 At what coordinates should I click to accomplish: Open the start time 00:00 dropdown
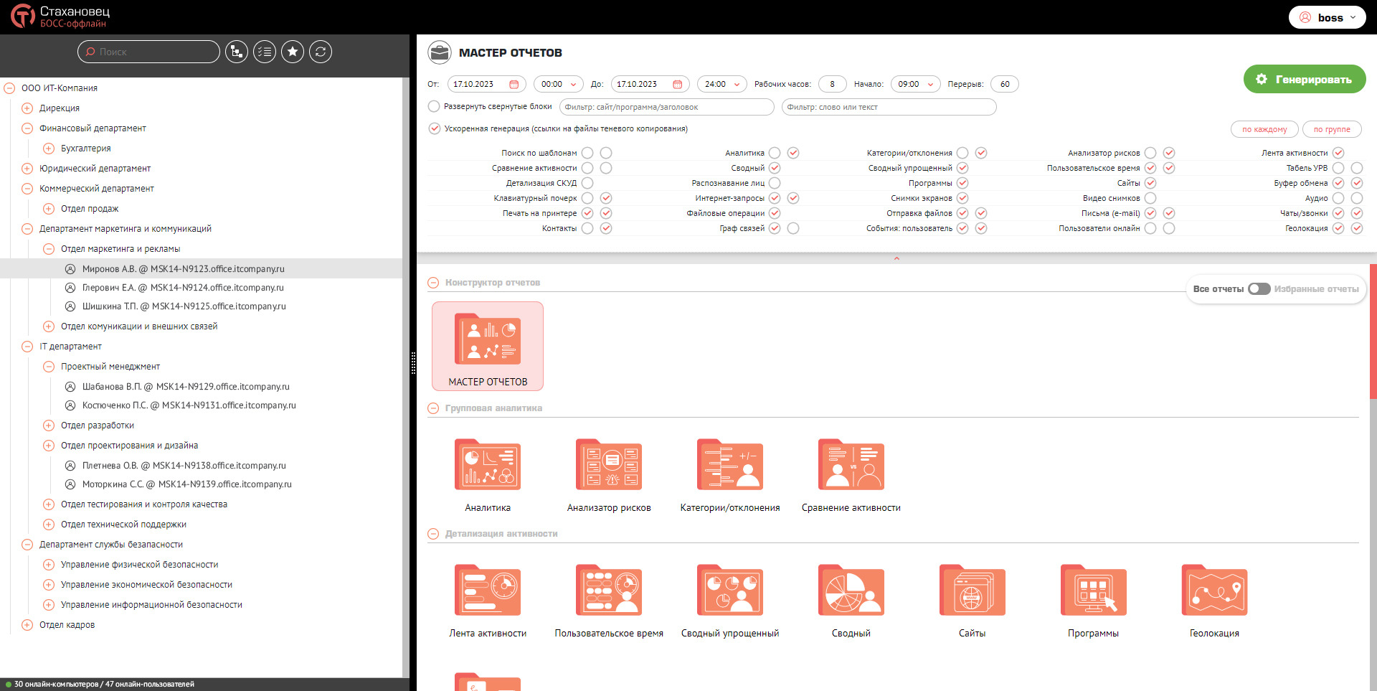point(559,84)
